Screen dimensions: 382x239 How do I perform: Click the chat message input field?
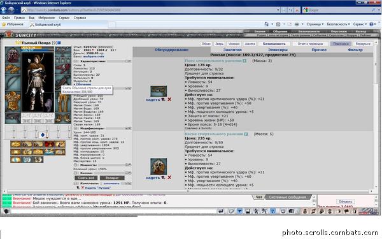click(x=113, y=211)
